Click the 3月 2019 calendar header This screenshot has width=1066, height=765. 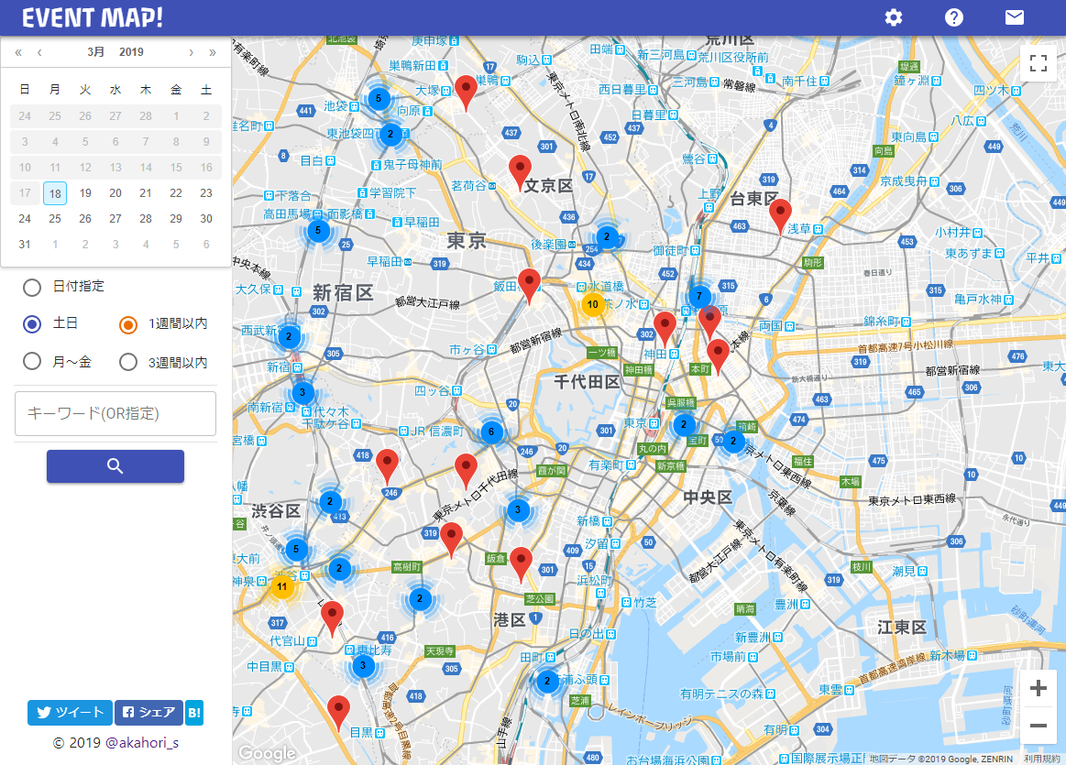(x=115, y=52)
